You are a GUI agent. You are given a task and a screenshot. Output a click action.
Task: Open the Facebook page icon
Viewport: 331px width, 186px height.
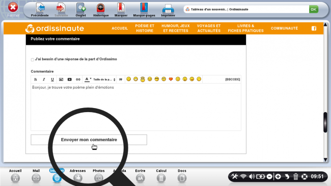coord(314,29)
